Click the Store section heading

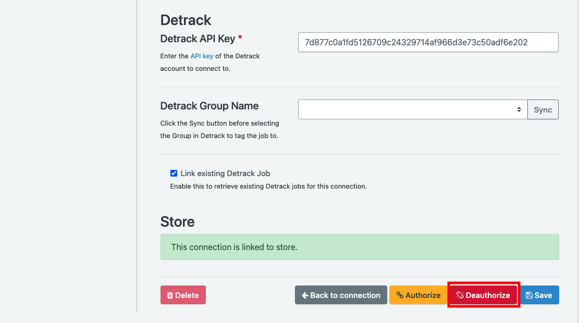(x=177, y=221)
